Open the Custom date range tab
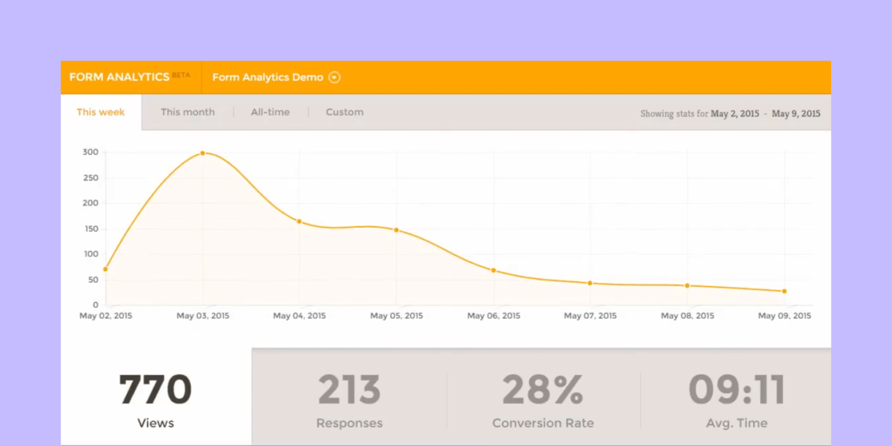This screenshot has height=446, width=892. 345,112
